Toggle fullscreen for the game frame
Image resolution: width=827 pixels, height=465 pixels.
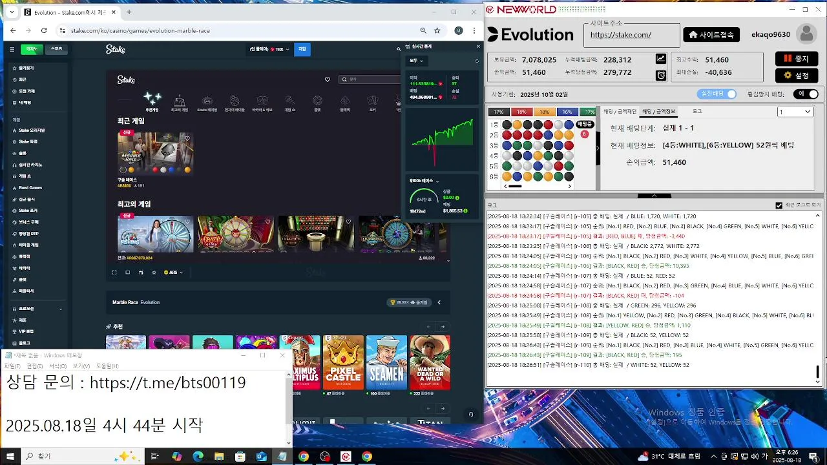click(114, 273)
